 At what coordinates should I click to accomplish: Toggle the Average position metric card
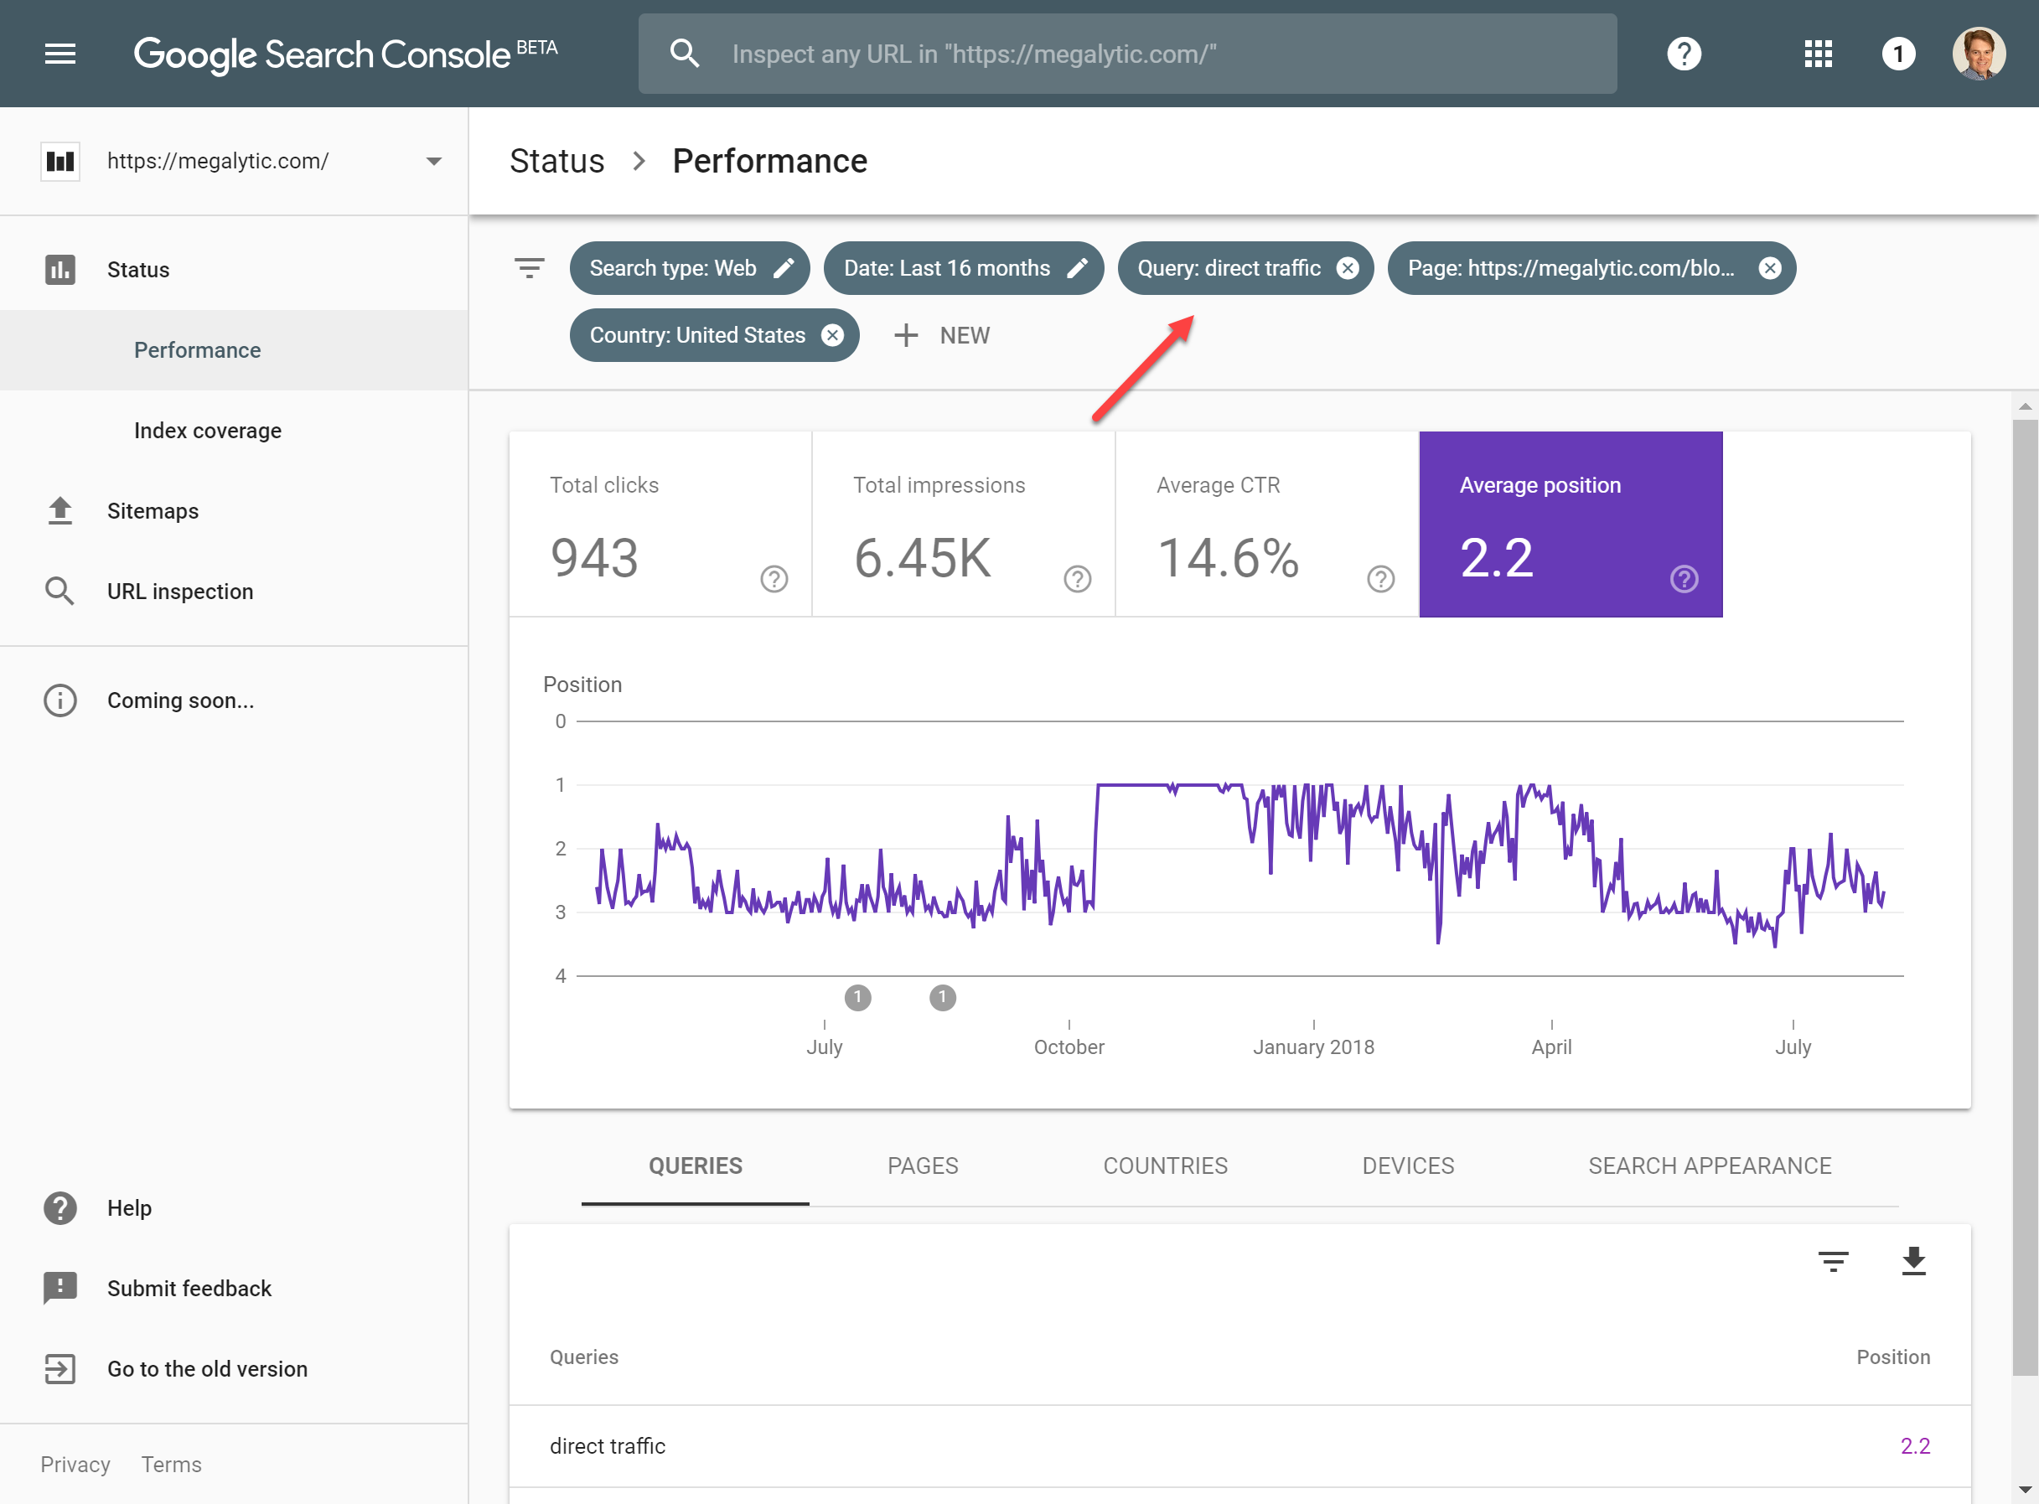pyautogui.click(x=1570, y=525)
